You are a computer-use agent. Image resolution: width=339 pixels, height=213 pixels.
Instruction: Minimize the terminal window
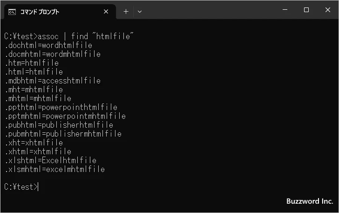point(285,10)
